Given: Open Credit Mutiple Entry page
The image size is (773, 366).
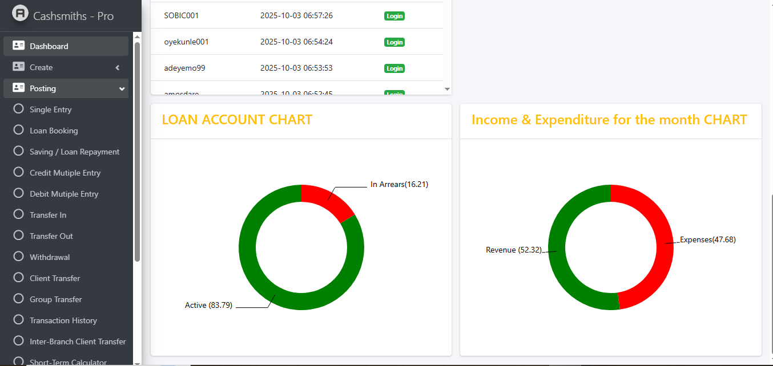Looking at the screenshot, I should [65, 173].
